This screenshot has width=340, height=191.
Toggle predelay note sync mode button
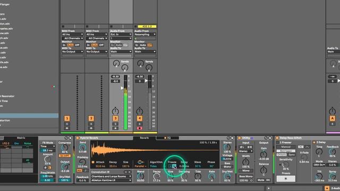point(86,171)
